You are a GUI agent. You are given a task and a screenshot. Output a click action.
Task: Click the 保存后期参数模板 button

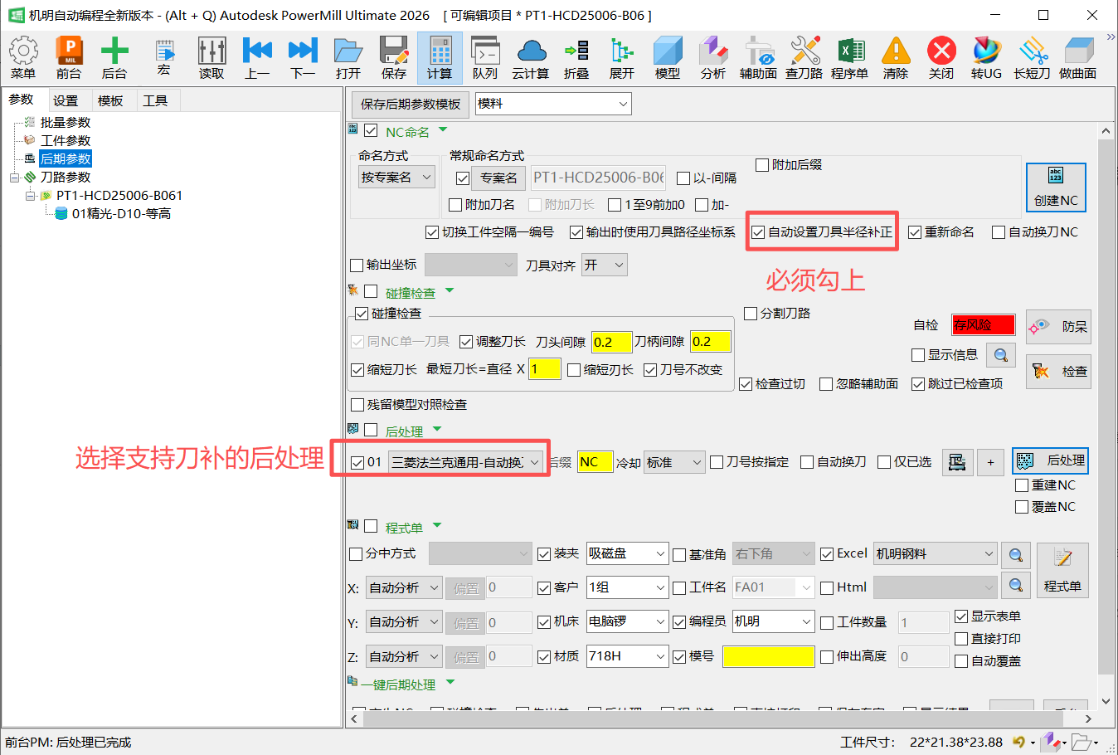pos(411,104)
